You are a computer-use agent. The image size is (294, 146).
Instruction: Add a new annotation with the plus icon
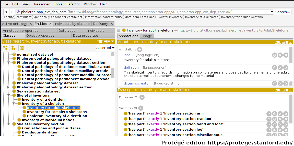140,49
